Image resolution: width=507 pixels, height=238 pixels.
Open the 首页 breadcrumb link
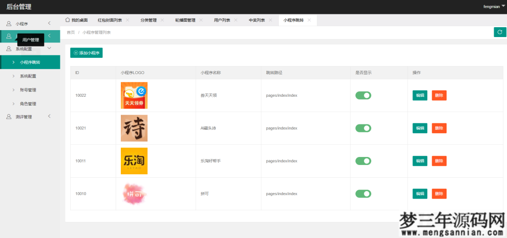click(70, 32)
